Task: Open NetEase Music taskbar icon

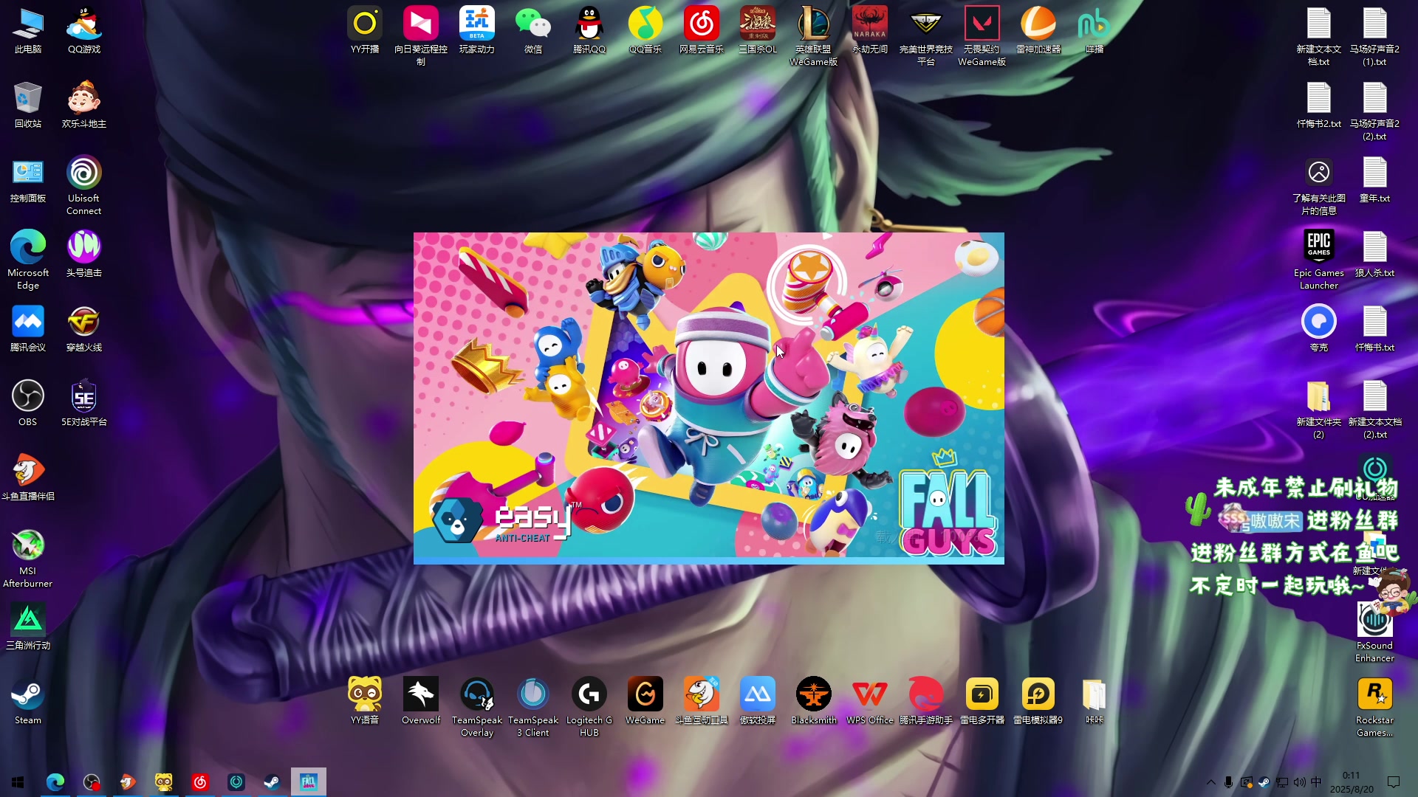Action: pyautogui.click(x=200, y=782)
